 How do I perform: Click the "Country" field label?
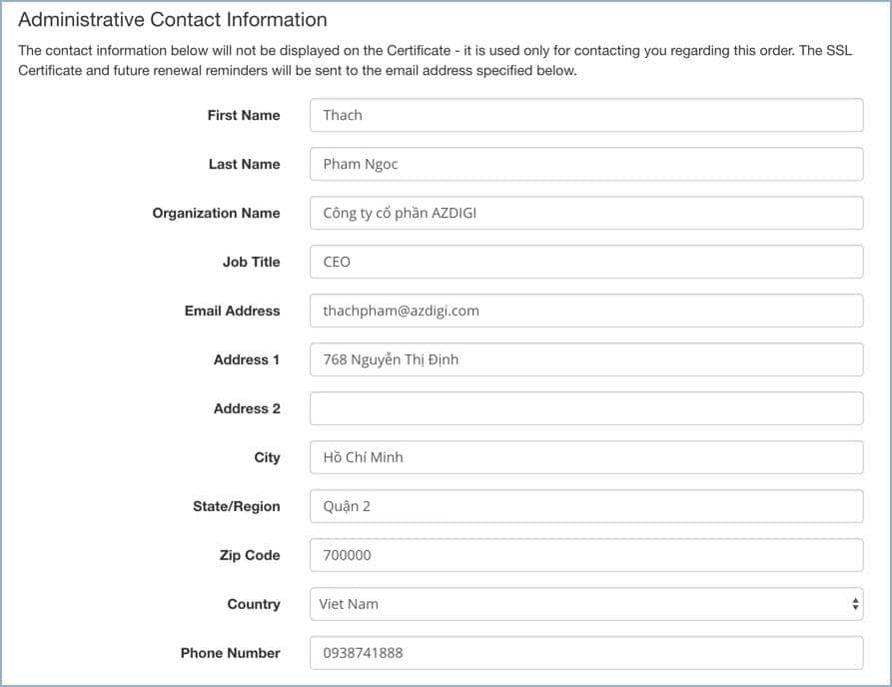(254, 604)
